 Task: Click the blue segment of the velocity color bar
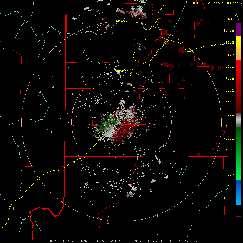pyautogui.click(x=238, y=193)
